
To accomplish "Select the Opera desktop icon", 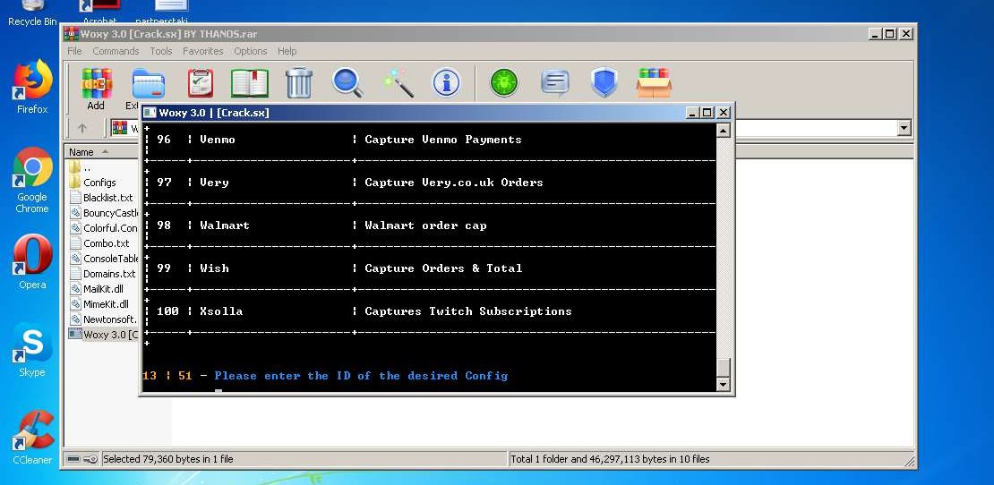I will click(x=32, y=261).
